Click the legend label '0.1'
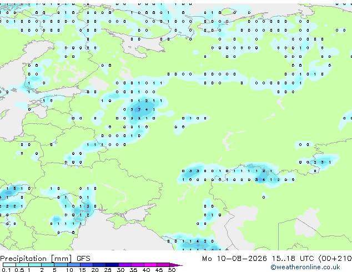Screen dimensions: 352x272 pos(6,270)
